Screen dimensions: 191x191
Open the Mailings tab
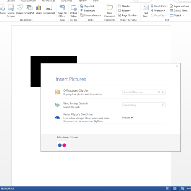pyautogui.click(x=67, y=1)
